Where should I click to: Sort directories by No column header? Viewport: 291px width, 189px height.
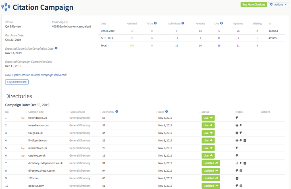click(7, 112)
